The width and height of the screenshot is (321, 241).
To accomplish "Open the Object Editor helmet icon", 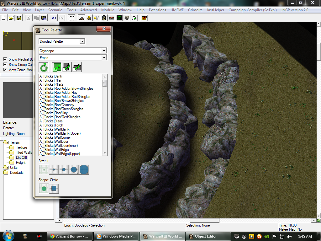I will tap(104, 18).
